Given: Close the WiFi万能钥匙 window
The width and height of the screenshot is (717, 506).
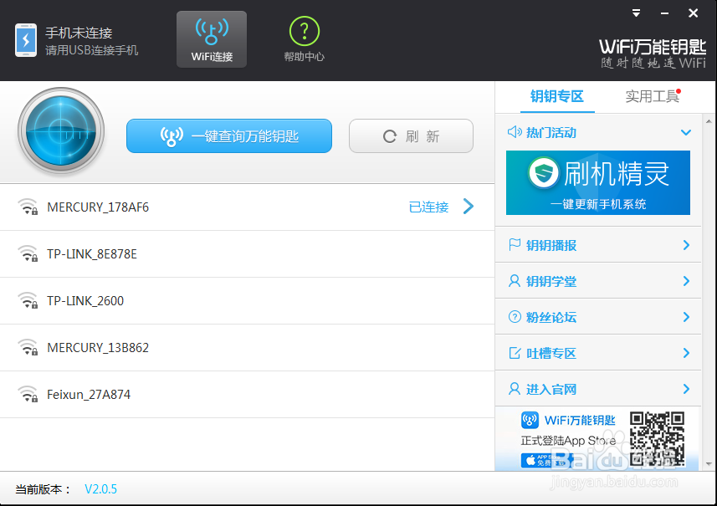Looking at the screenshot, I should tap(694, 13).
